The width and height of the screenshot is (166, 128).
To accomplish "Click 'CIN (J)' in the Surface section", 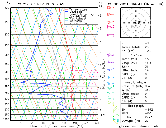I will (127, 78).
